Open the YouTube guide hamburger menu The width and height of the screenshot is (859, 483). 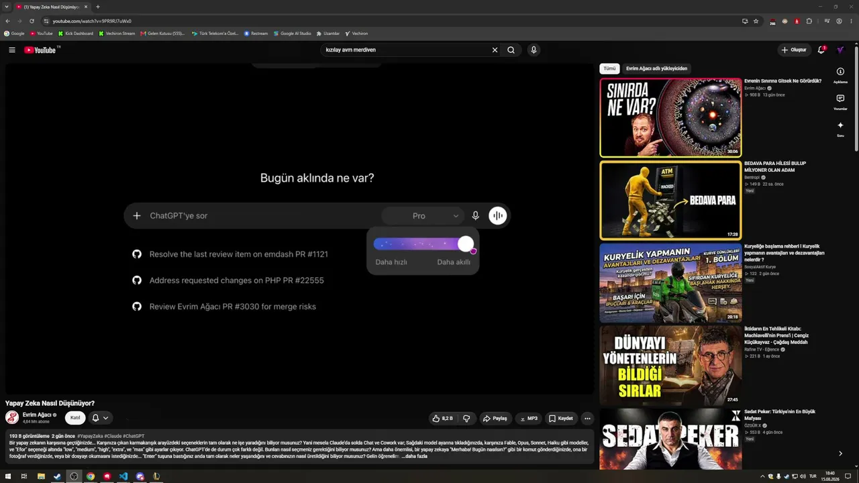pyautogui.click(x=12, y=50)
